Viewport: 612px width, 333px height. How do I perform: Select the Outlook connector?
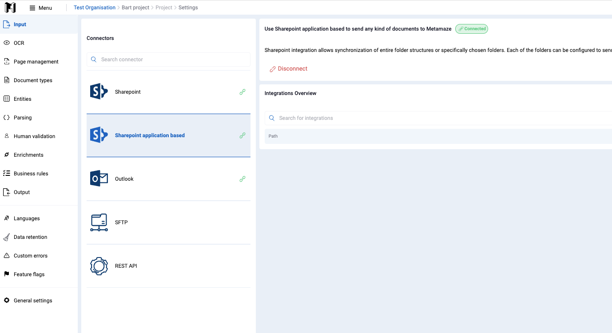coord(168,179)
